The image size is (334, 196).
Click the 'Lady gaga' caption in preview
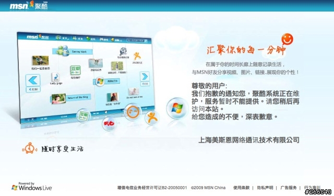[x=56, y=83]
